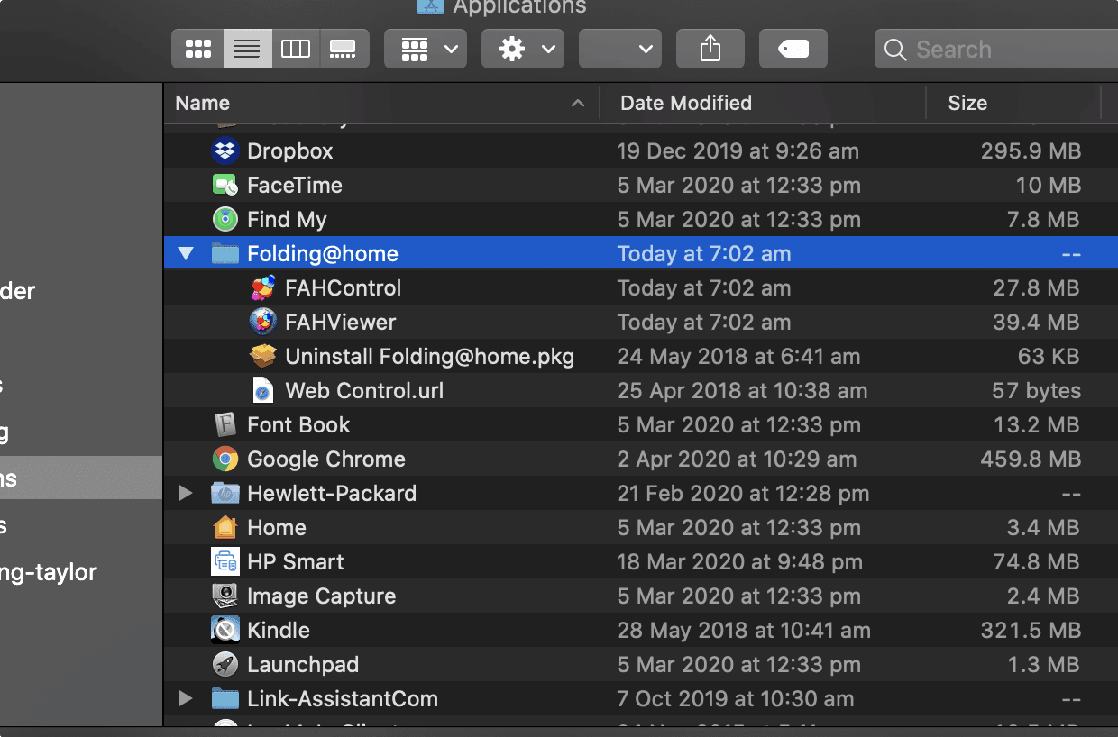Click the FAHViewer app icon

coord(262,322)
